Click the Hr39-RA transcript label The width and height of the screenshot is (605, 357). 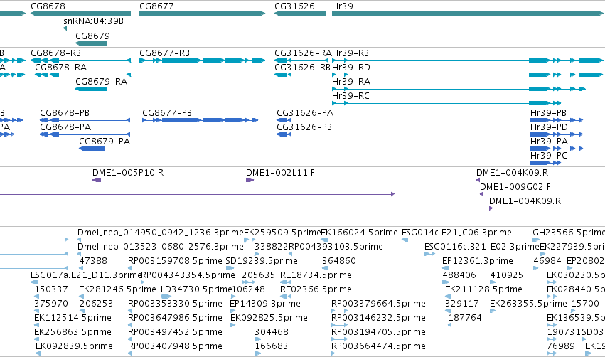coord(351,82)
